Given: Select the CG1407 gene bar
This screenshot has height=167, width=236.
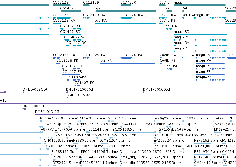Looking at the screenshot, I should coord(71,11).
